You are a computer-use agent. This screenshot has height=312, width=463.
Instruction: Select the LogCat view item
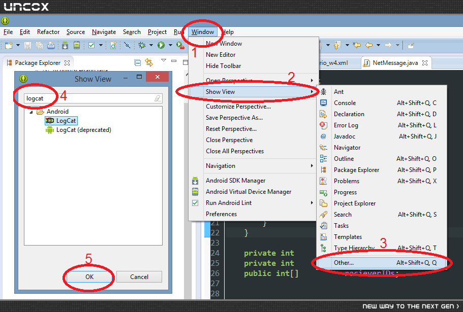pos(61,121)
